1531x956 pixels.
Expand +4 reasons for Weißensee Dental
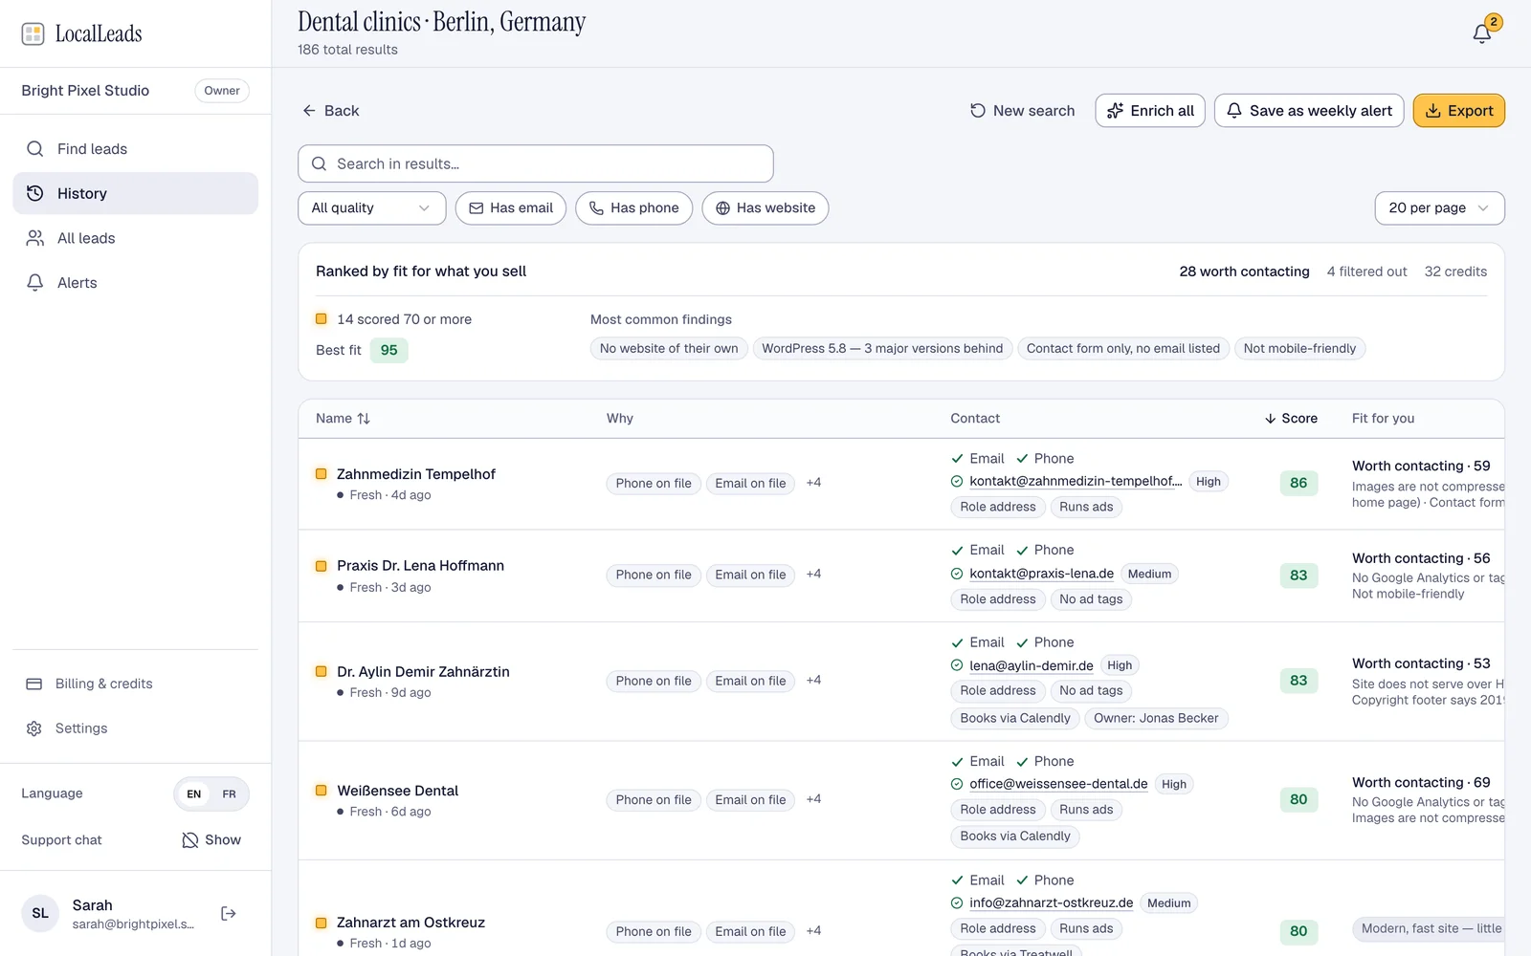(814, 799)
